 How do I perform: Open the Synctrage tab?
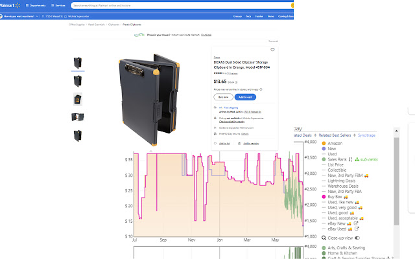365,135
